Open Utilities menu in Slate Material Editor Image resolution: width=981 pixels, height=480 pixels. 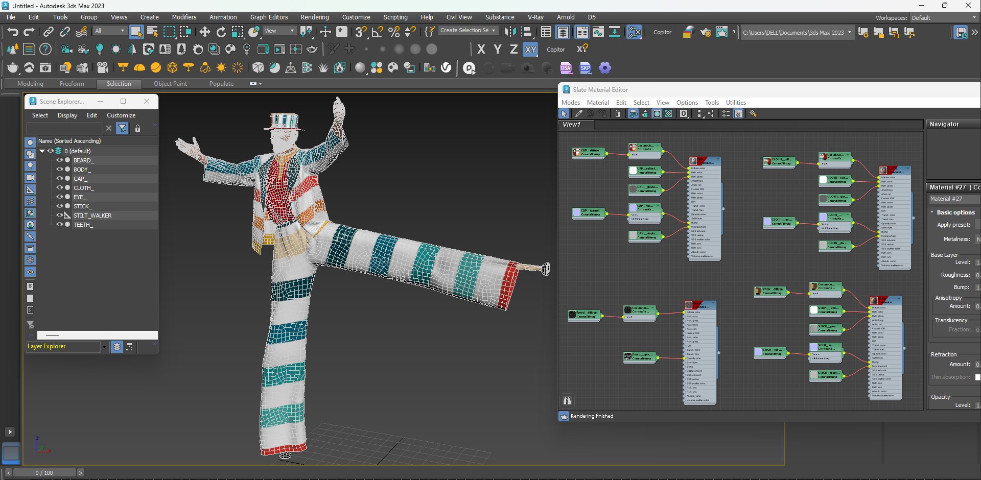pyautogui.click(x=736, y=103)
